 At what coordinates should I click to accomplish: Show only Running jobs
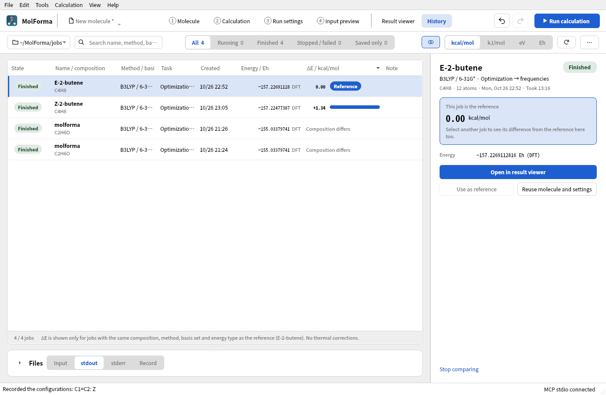click(x=231, y=43)
